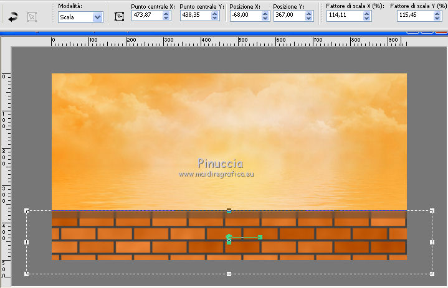The height and width of the screenshot is (288, 448).
Task: Click the greyed perspective correction icon
Action: tap(32, 17)
